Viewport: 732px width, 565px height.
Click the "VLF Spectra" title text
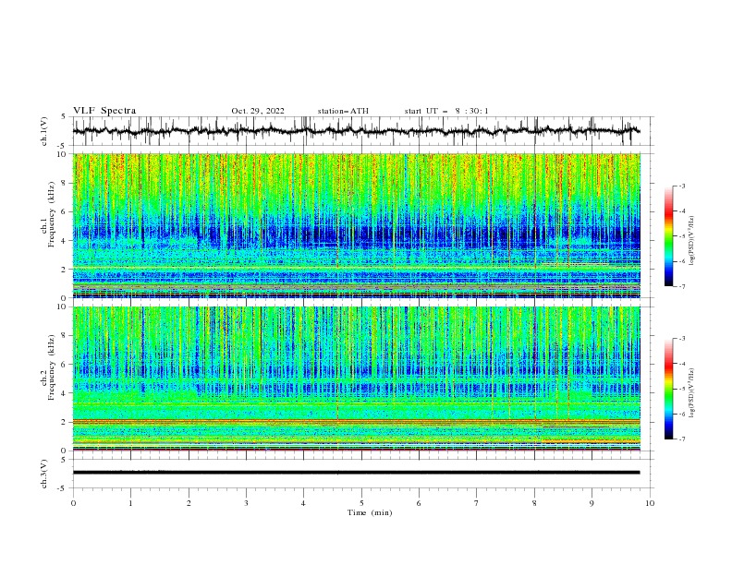tap(104, 111)
